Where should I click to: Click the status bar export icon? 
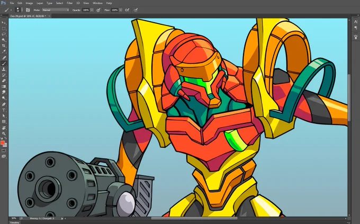[x=21, y=218]
